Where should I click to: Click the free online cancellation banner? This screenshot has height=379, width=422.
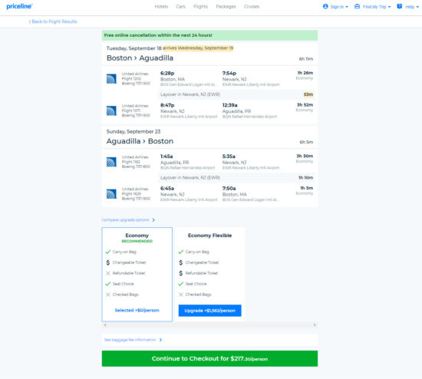[209, 35]
